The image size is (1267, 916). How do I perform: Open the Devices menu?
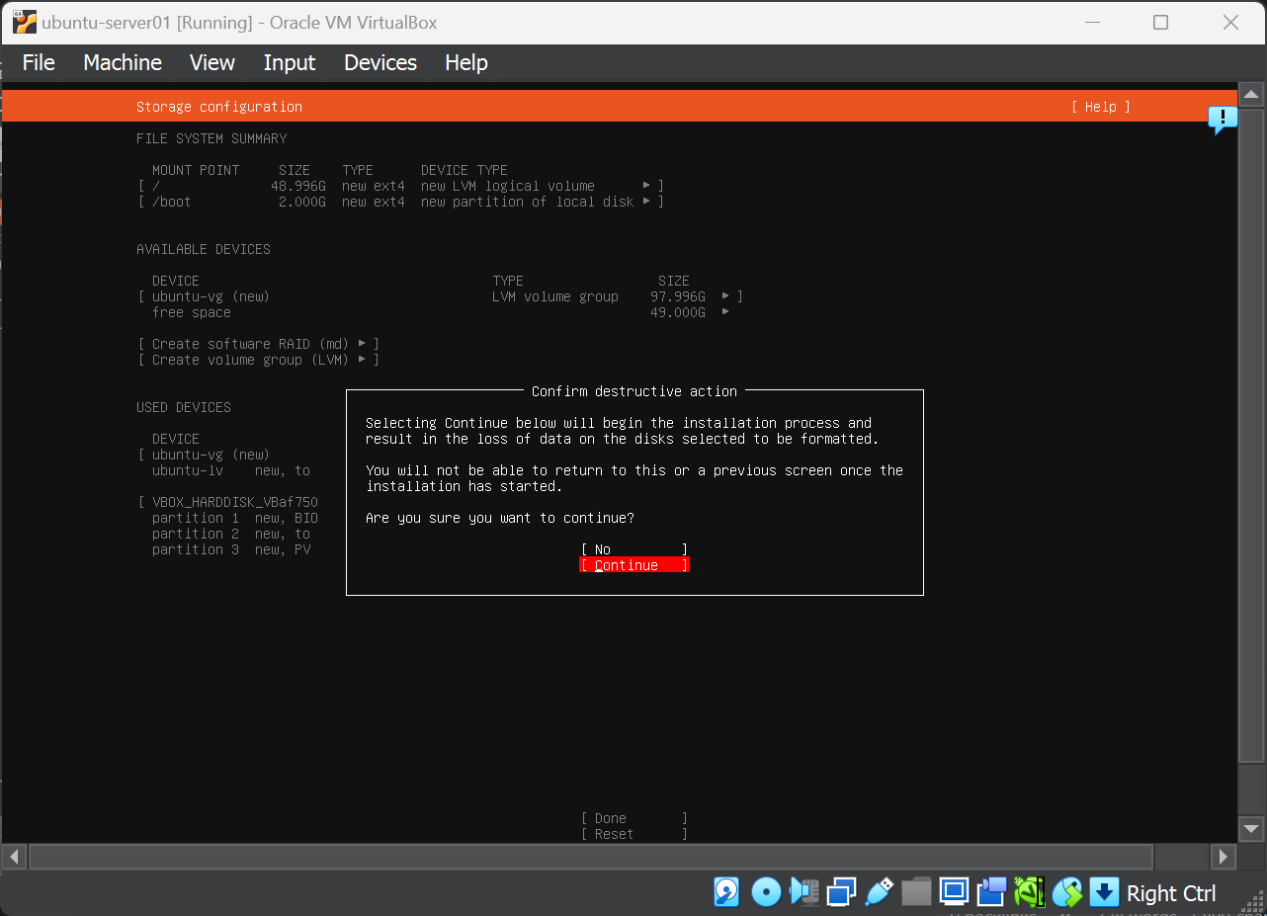point(380,62)
